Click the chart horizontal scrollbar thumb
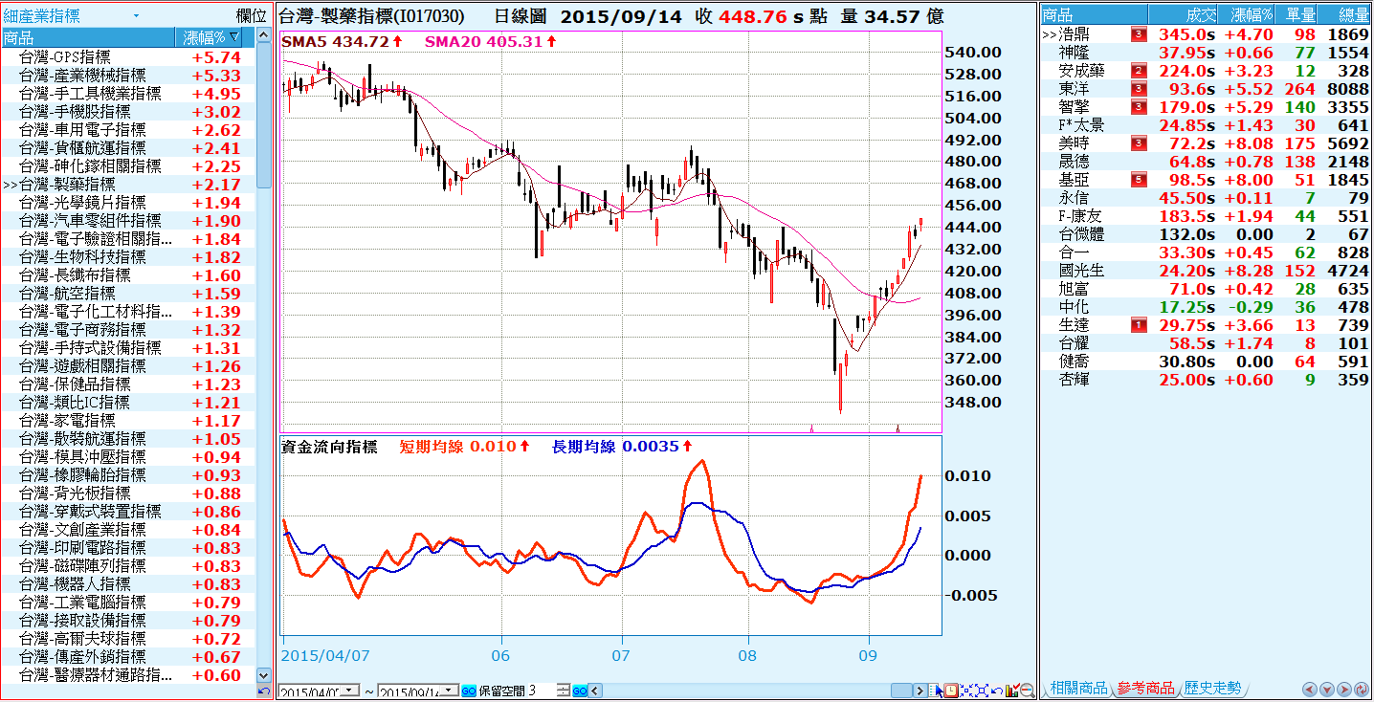This screenshot has height=702, width=1374. [901, 691]
